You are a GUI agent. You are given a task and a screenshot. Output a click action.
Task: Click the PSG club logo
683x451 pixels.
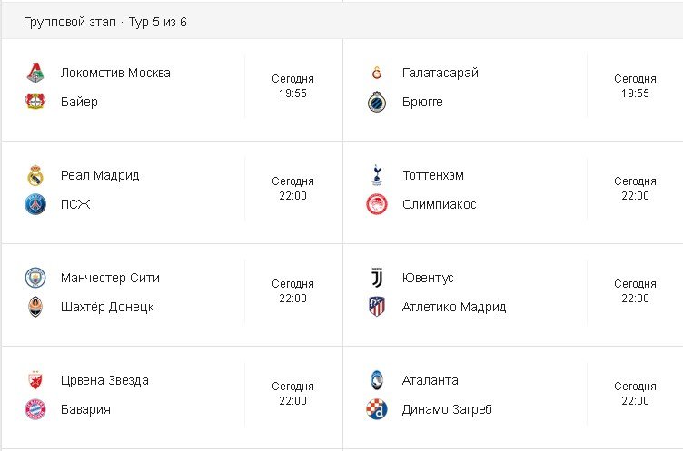pyautogui.click(x=35, y=204)
